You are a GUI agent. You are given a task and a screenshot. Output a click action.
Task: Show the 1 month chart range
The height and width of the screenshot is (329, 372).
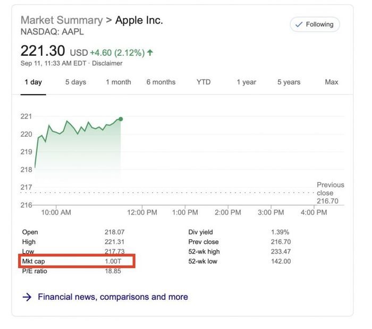118,82
